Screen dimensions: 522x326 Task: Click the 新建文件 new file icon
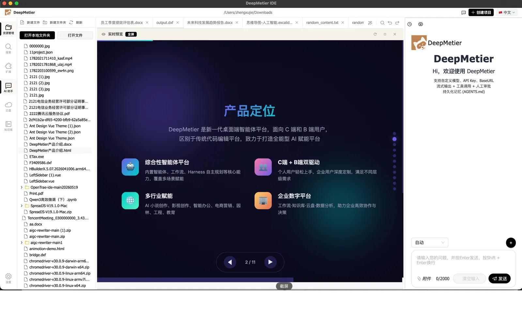click(22, 22)
